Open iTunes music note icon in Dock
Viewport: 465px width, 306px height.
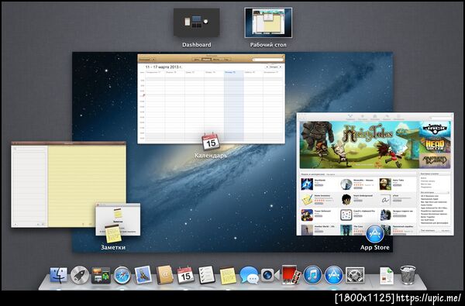(312, 275)
